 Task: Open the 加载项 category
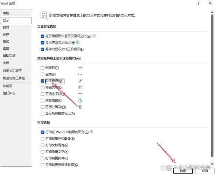[x=16, y=86]
